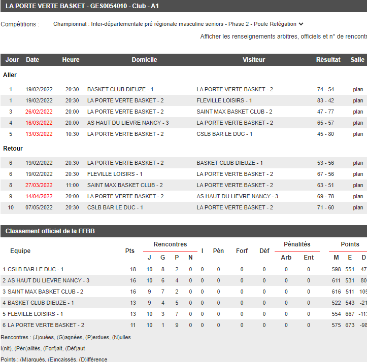Click visitor 'FLEVILLE LOISIRS - 1' in match day 1
The width and height of the screenshot is (367, 362).
tap(224, 100)
